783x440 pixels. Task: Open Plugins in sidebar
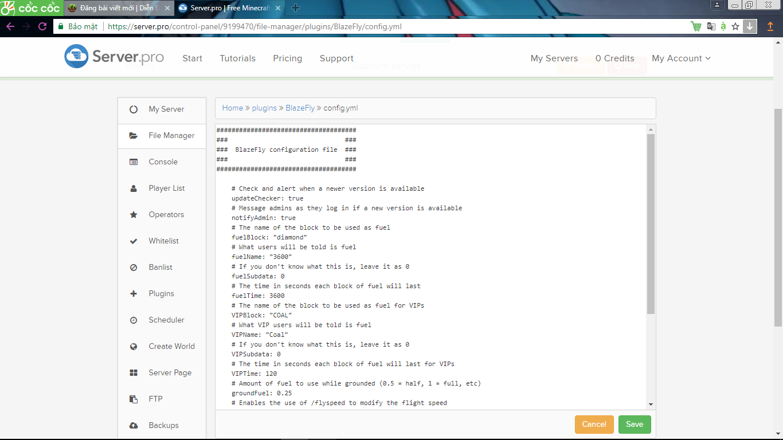(x=162, y=294)
